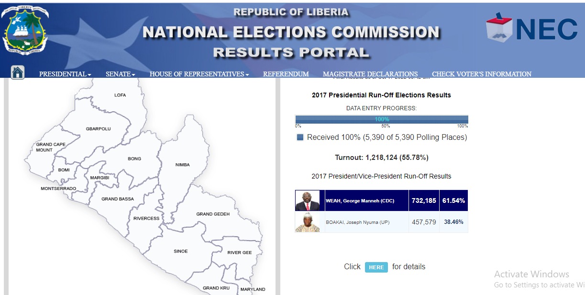Open Magistrate Declarations page
Image resolution: width=585 pixels, height=295 pixels.
click(x=370, y=74)
